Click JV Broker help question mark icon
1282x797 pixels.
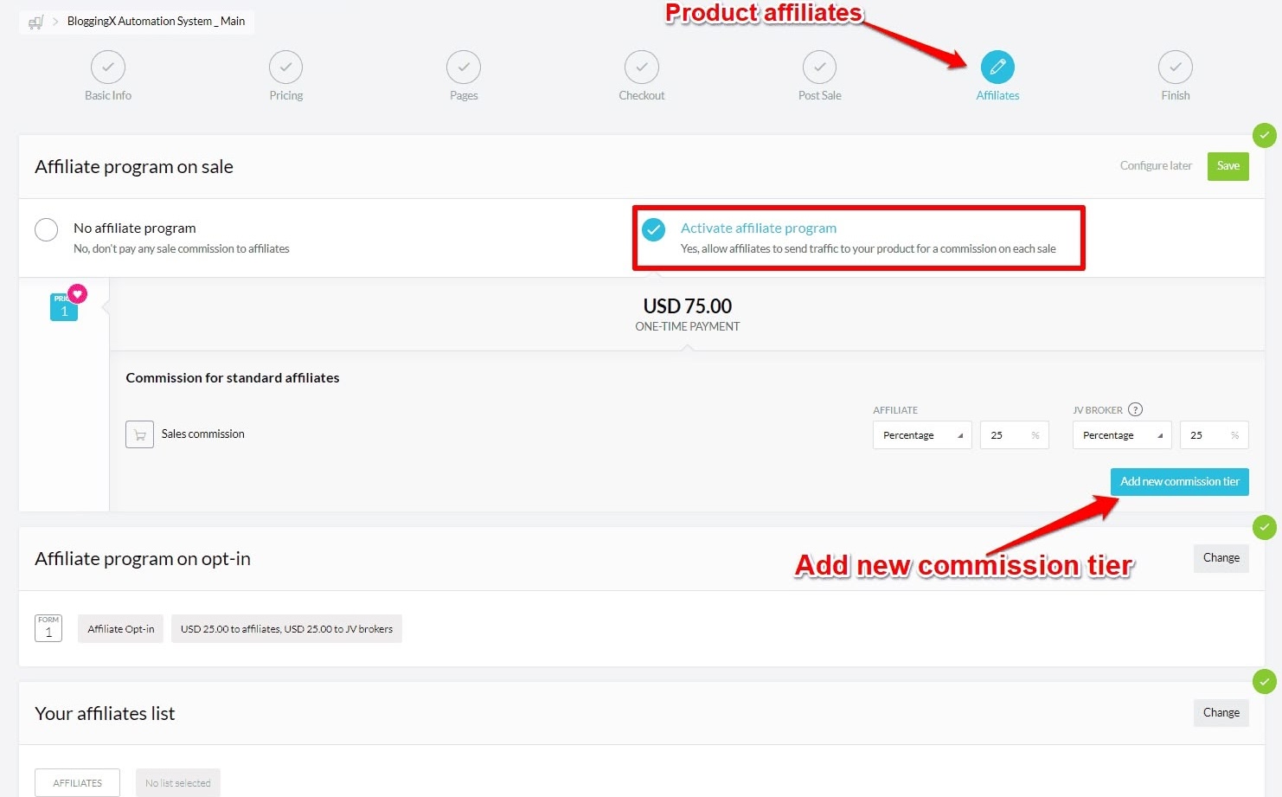(x=1136, y=409)
